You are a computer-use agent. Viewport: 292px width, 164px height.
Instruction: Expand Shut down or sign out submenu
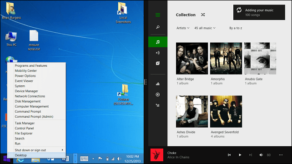pos(36,150)
